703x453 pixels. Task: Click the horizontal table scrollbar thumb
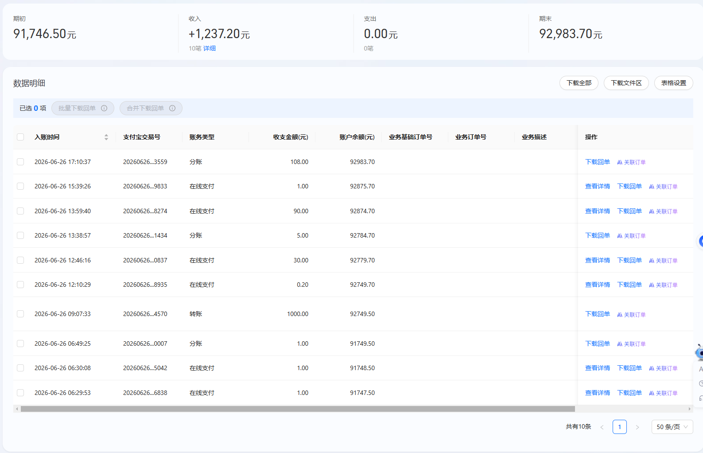pos(298,409)
